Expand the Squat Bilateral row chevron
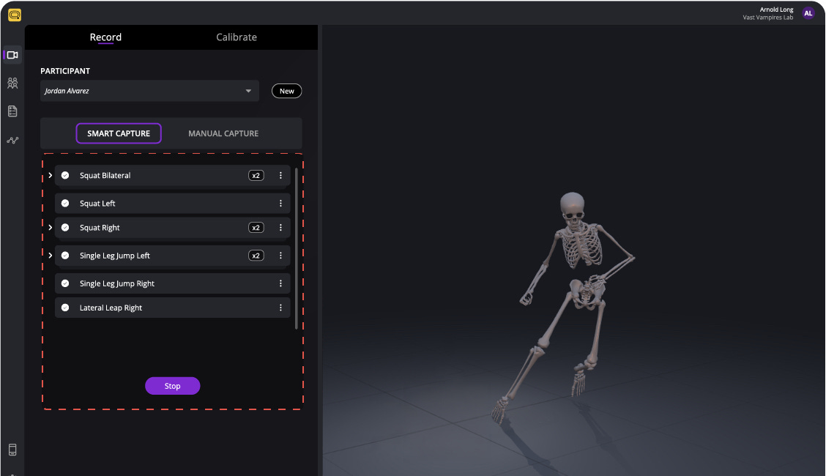The image size is (826, 476). click(50, 175)
